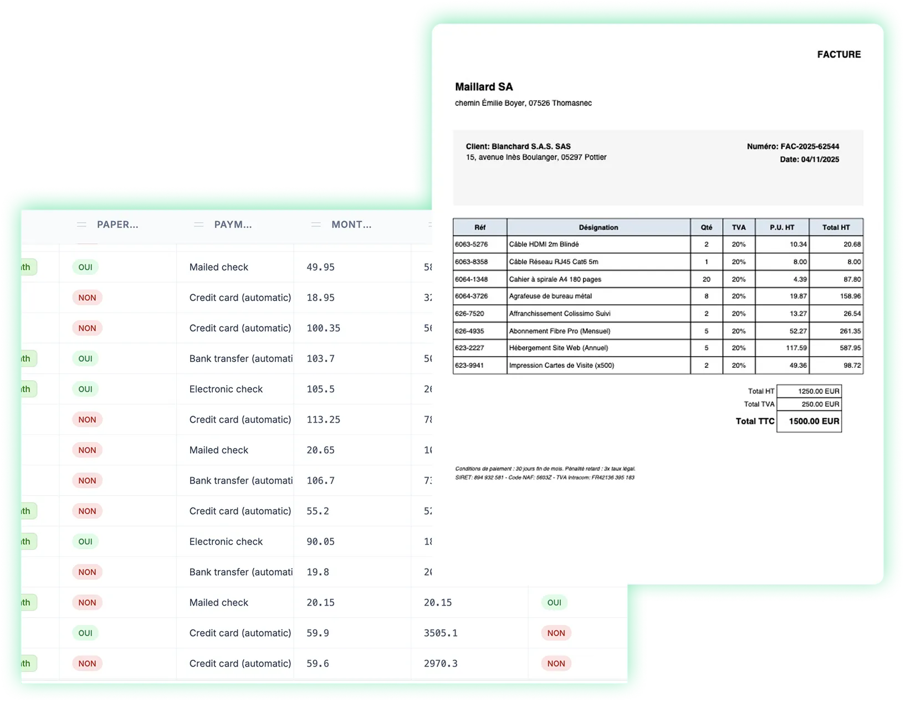Viewport: 905px width, 702px height.
Task: Sort by the MONT column header
Action: 351,224
